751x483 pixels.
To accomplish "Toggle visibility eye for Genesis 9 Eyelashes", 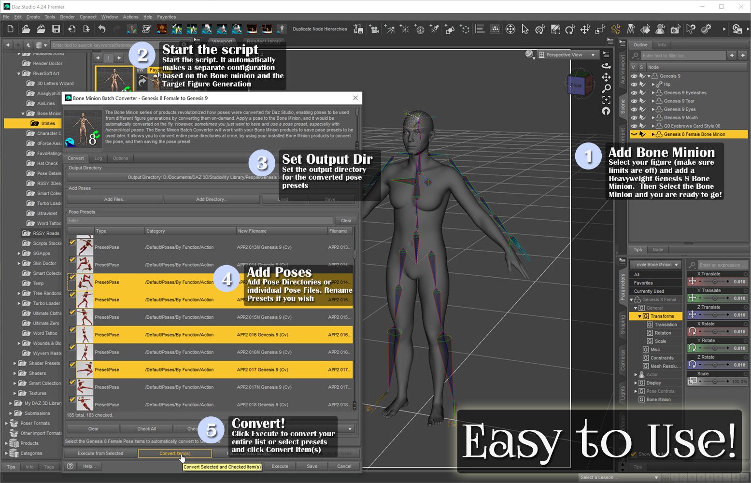I will point(634,92).
